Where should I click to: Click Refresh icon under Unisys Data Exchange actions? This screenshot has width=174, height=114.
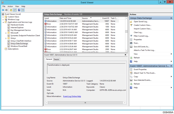click(x=131, y=58)
